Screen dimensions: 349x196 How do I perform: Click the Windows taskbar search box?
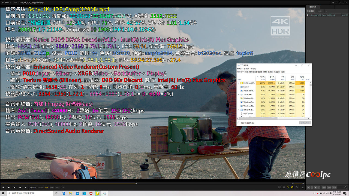(30, 193)
